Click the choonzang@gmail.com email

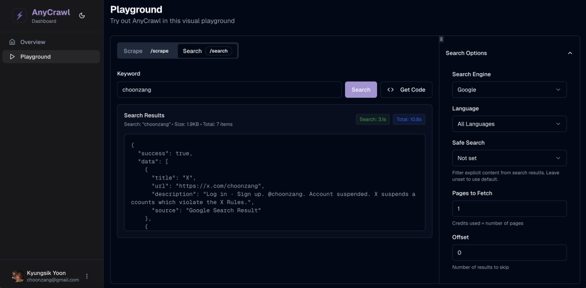coord(53,280)
